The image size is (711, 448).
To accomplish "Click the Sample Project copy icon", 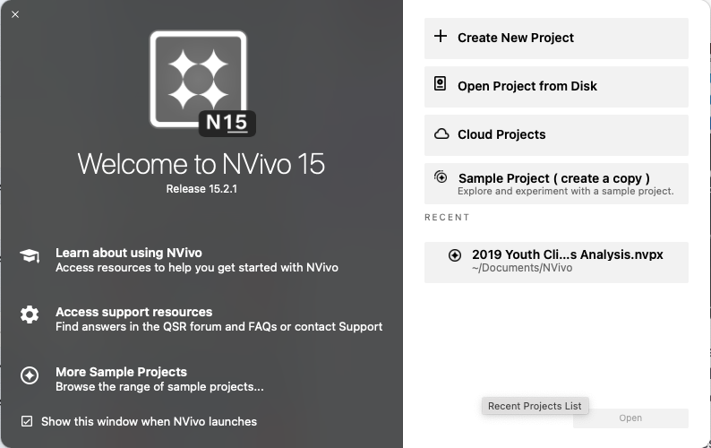I will (441, 177).
